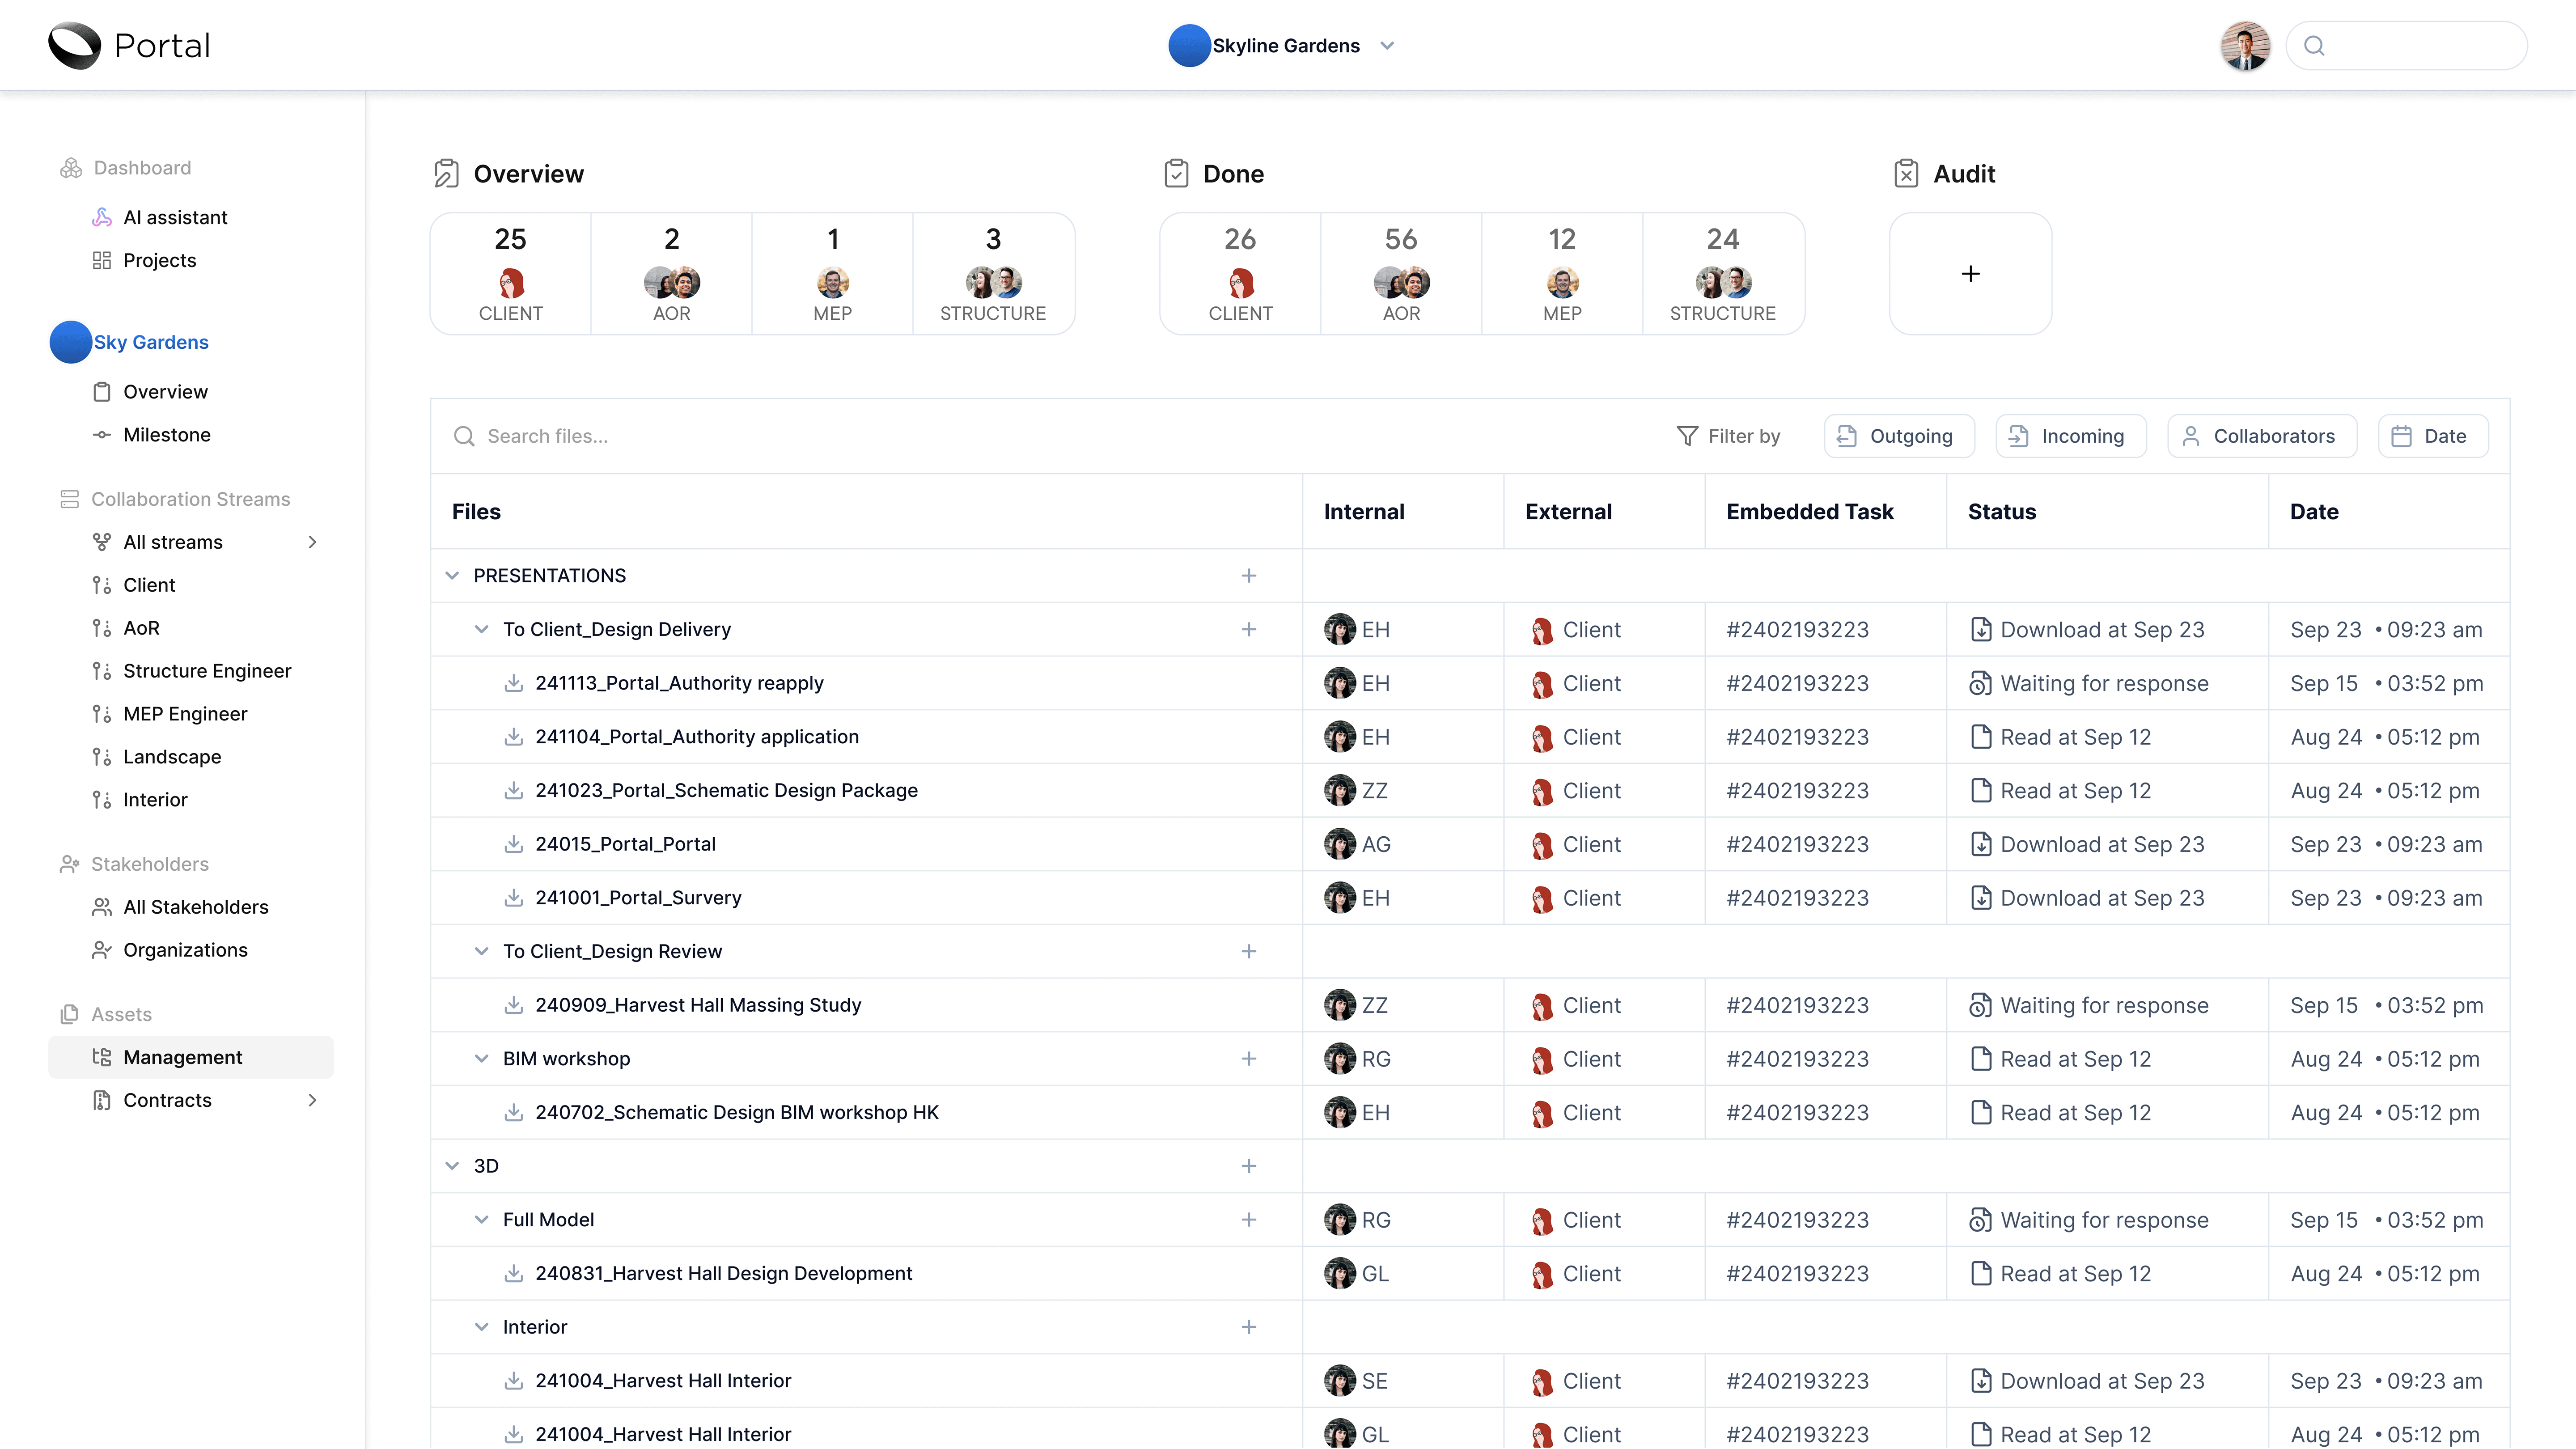
Task: Add item to 3D section with plus icon
Action: (x=1249, y=1166)
